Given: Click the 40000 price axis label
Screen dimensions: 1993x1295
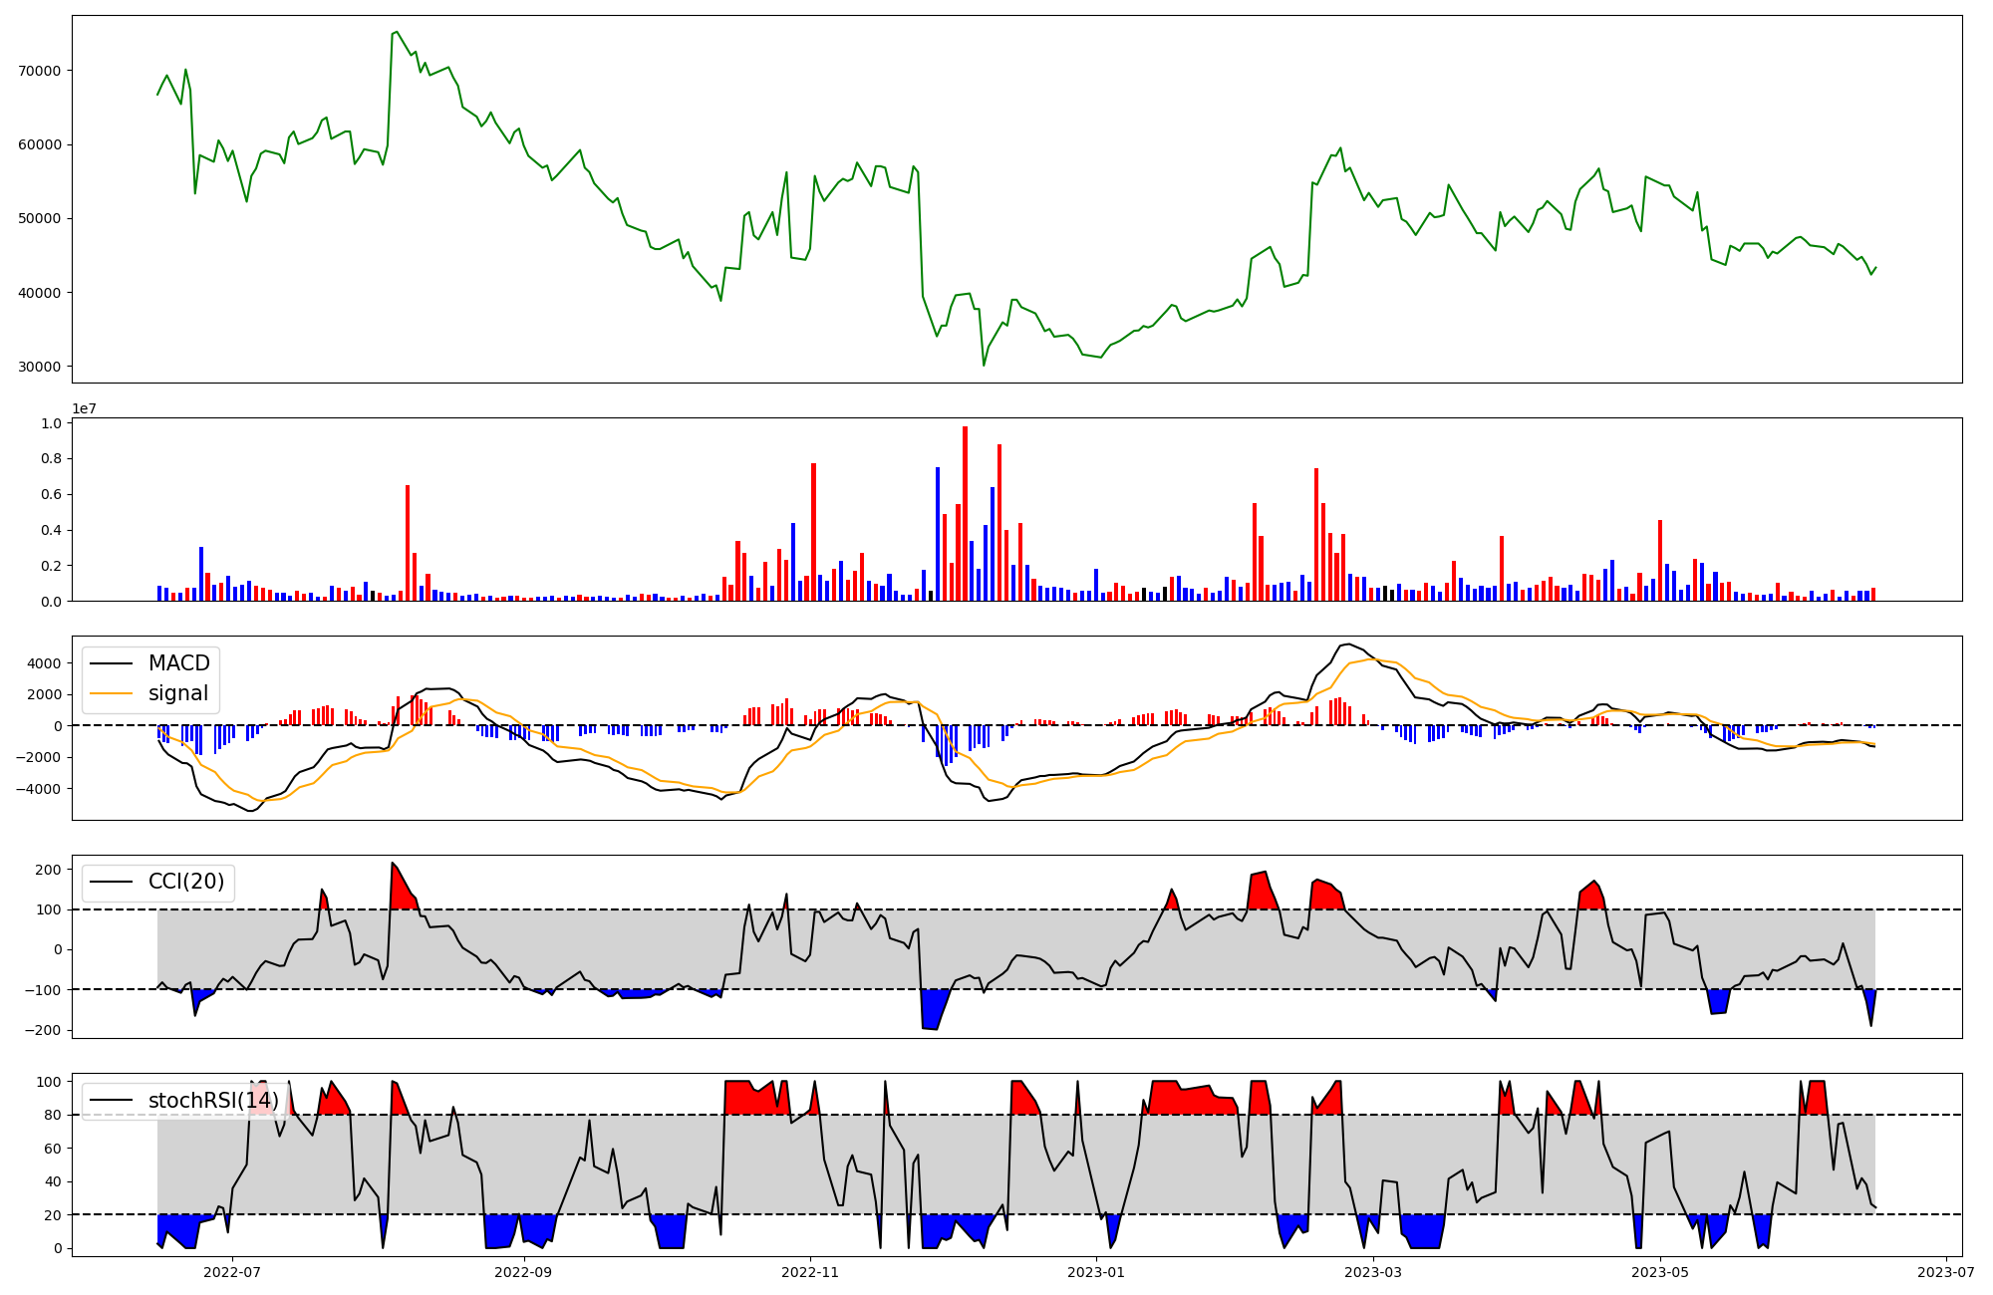Looking at the screenshot, I should [x=40, y=293].
